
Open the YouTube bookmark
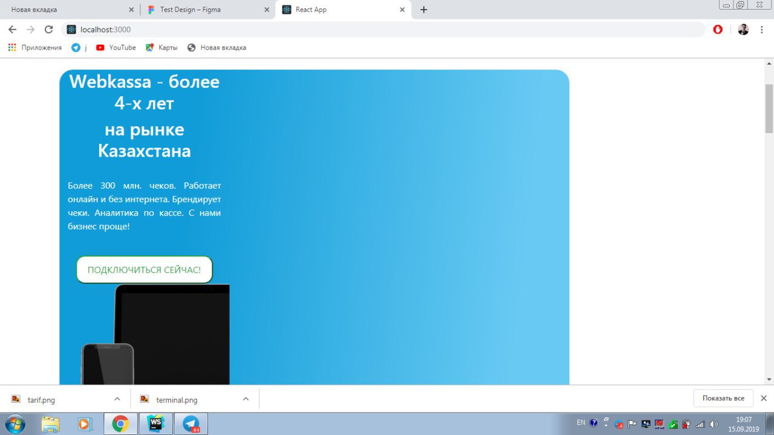coord(116,47)
